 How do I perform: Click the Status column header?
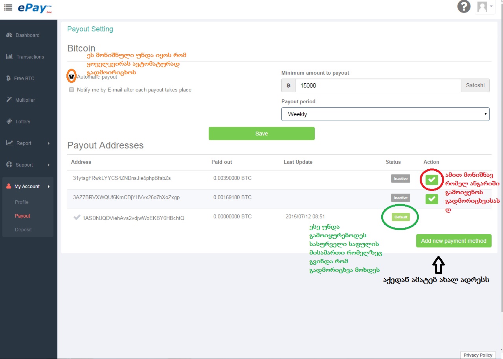point(393,162)
